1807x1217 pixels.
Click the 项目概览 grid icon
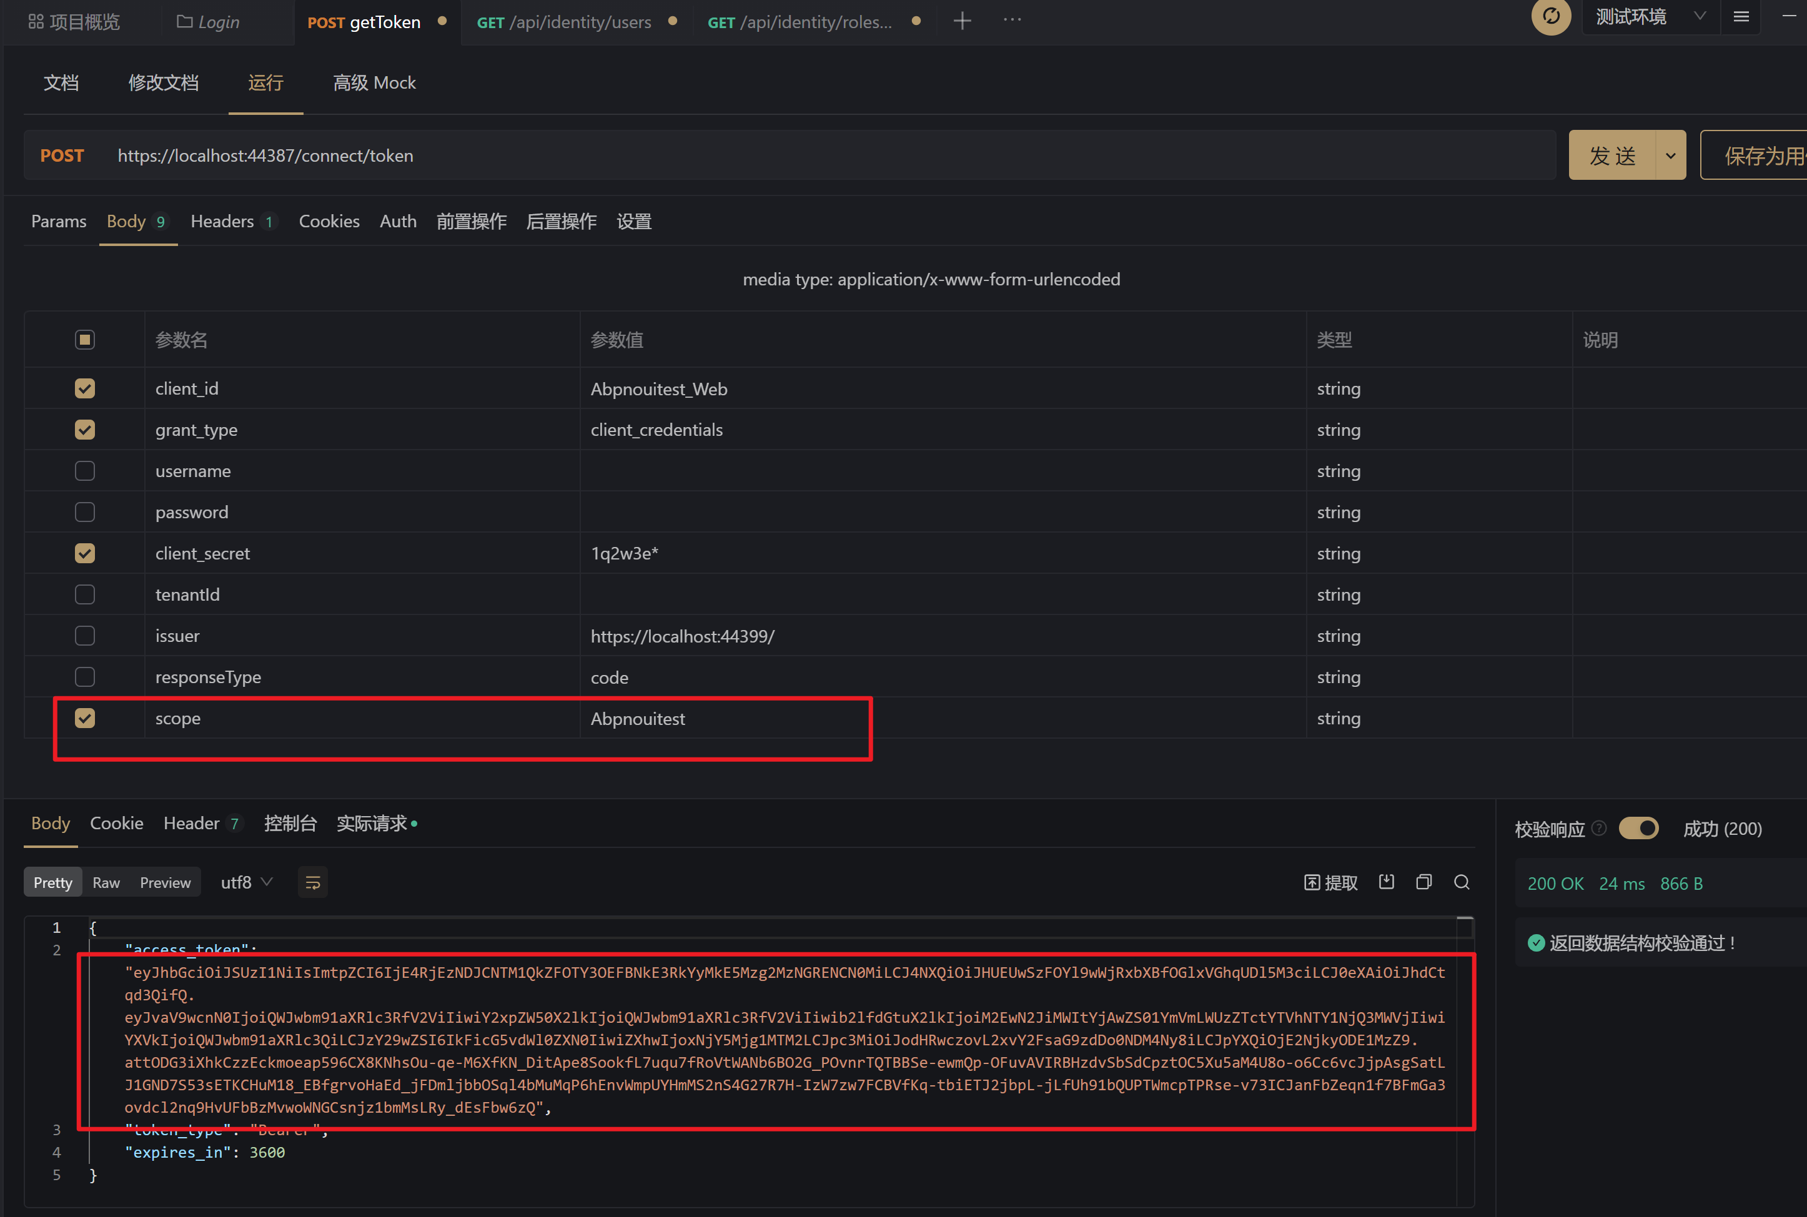(x=34, y=21)
